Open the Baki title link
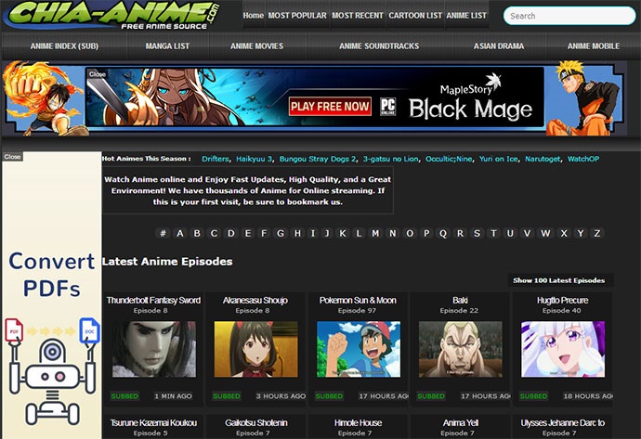 460,300
